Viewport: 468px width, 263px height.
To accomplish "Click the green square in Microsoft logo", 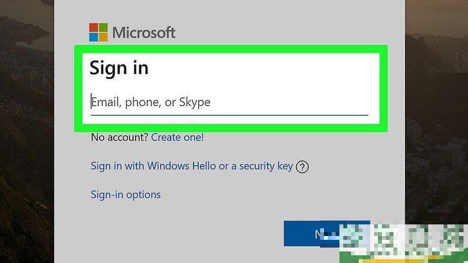I will (x=103, y=28).
